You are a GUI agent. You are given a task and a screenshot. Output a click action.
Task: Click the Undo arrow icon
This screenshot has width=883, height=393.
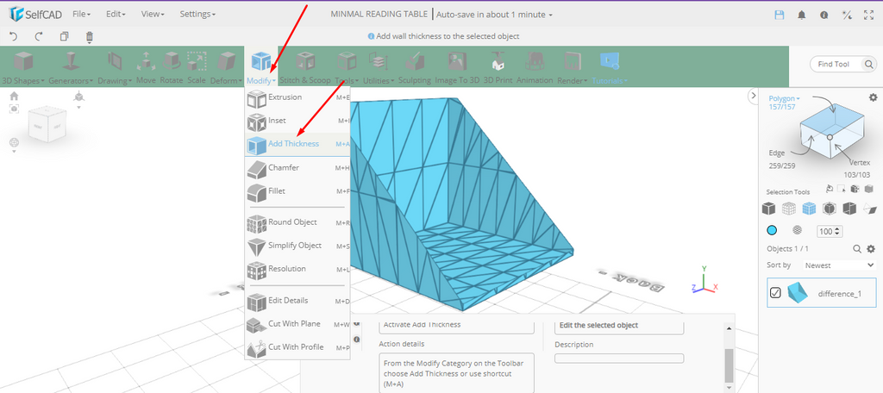coord(13,36)
